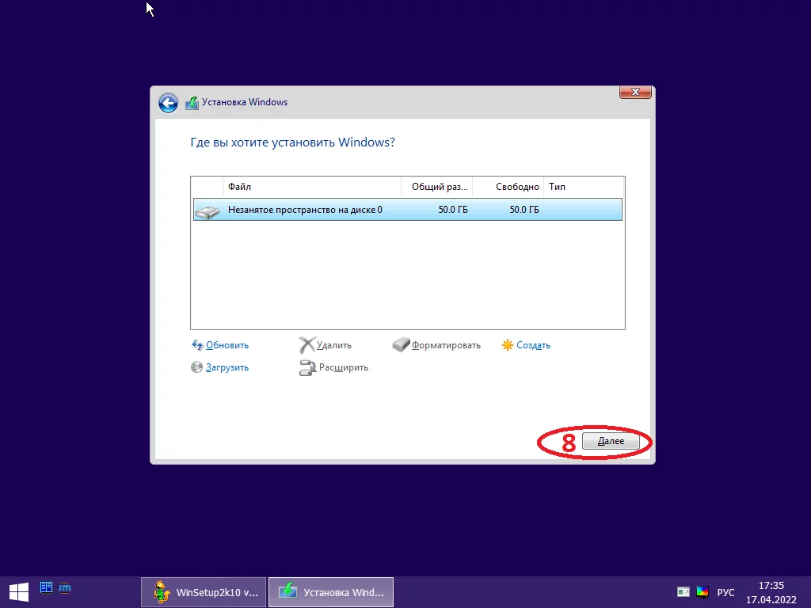
Task: Click the Общий размер column header
Action: (x=436, y=187)
